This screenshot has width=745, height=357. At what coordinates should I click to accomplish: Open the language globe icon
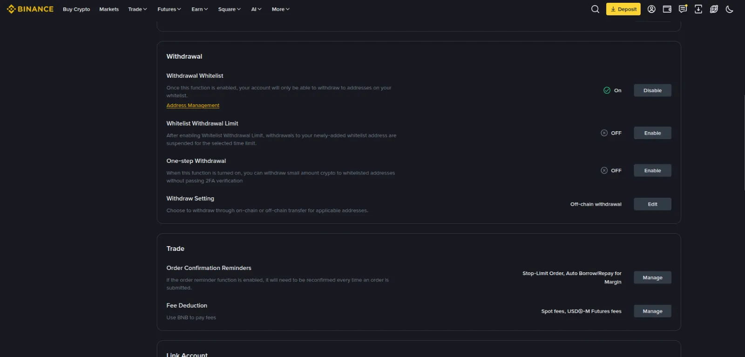(x=714, y=9)
